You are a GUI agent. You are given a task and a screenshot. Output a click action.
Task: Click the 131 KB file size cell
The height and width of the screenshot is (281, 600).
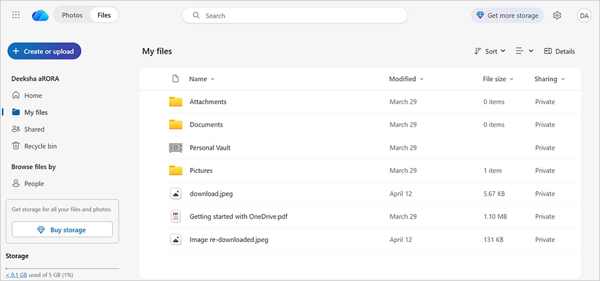click(493, 240)
